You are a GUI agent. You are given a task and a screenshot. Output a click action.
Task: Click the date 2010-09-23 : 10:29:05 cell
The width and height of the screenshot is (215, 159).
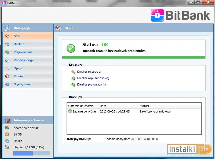(115, 111)
